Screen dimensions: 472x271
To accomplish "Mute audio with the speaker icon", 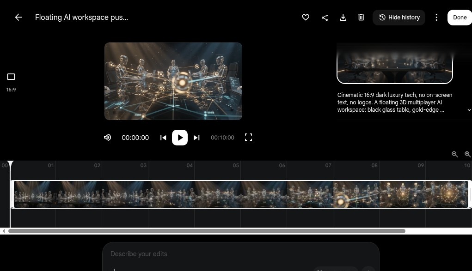I will tap(107, 138).
